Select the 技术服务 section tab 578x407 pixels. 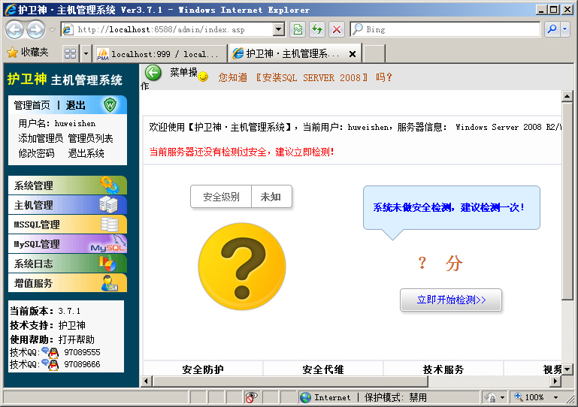443,369
